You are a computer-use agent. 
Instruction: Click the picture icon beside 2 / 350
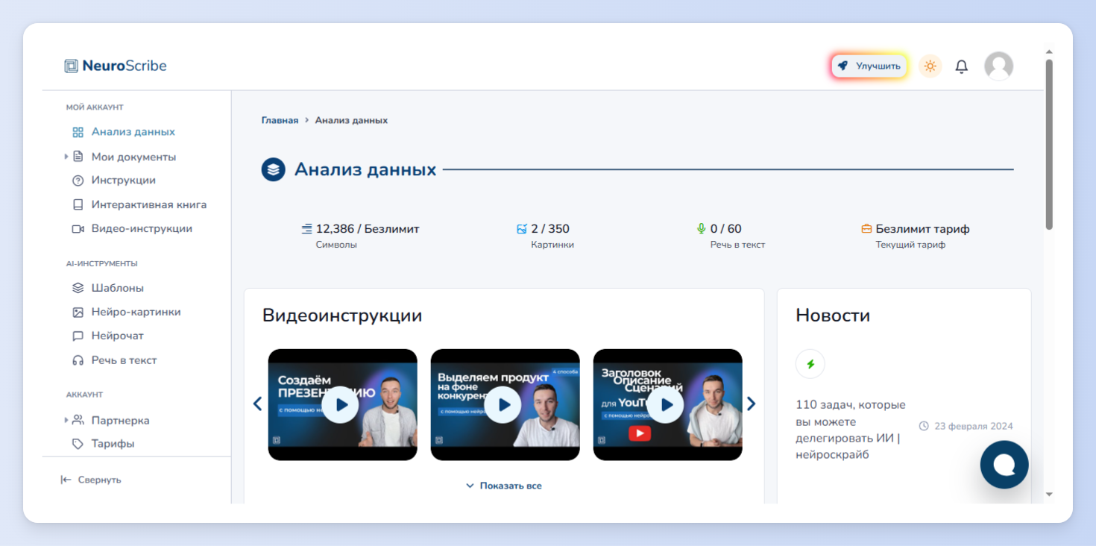(x=522, y=229)
